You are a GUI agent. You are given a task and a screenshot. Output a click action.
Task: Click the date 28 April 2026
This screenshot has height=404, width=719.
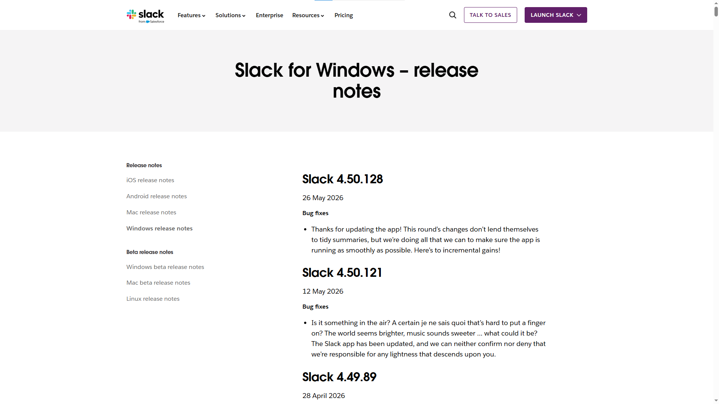pyautogui.click(x=324, y=396)
